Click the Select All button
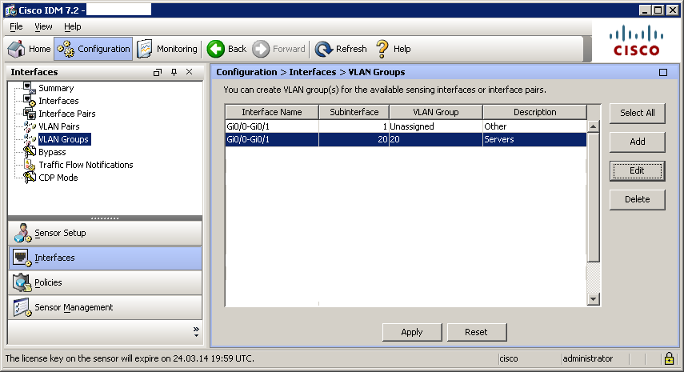 [x=638, y=113]
